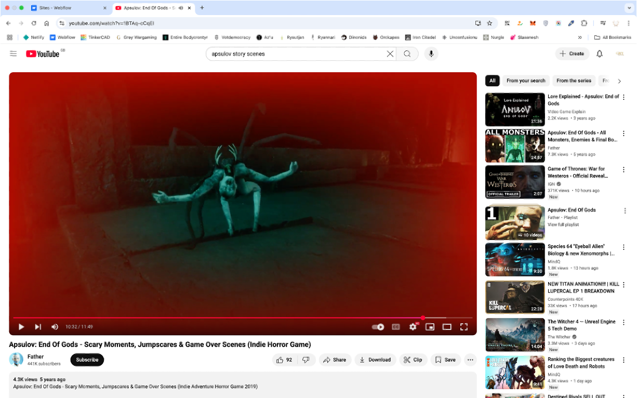Open The Witcher 4 Unreal Engine title

point(581,325)
